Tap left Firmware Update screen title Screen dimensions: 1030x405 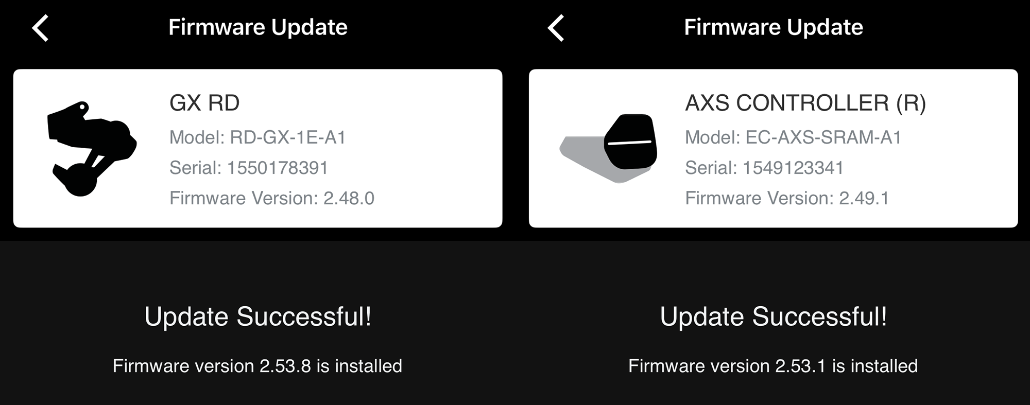(x=258, y=27)
